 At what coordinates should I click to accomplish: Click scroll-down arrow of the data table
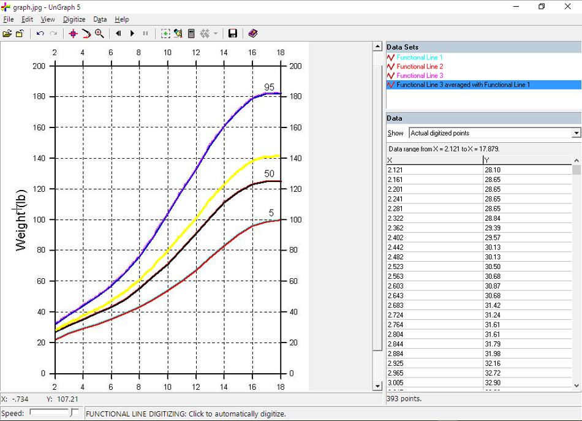[576, 385]
